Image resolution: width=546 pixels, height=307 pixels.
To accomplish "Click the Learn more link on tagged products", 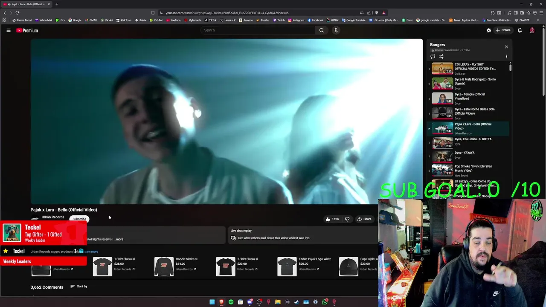I will click(91, 252).
